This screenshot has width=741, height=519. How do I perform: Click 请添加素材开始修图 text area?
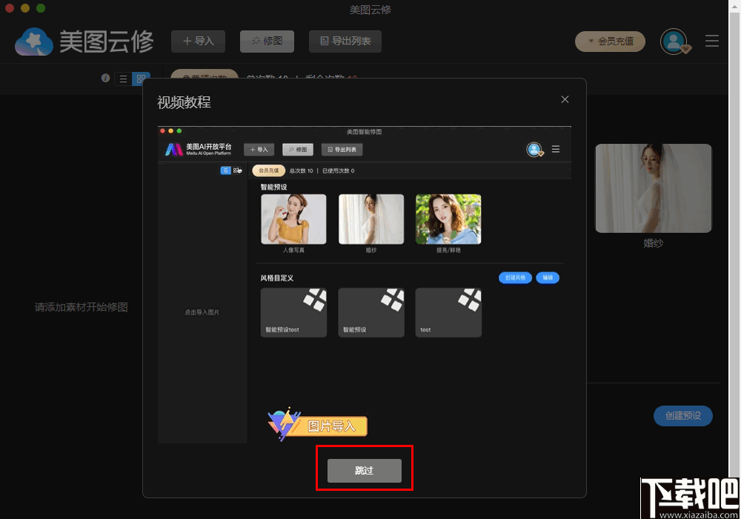click(82, 307)
